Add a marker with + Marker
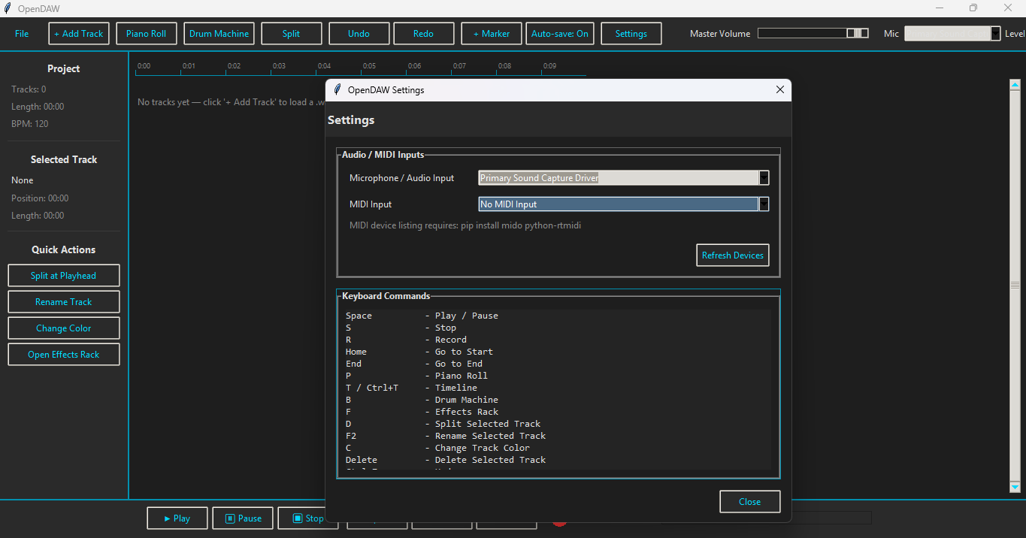This screenshot has width=1026, height=538. (492, 34)
